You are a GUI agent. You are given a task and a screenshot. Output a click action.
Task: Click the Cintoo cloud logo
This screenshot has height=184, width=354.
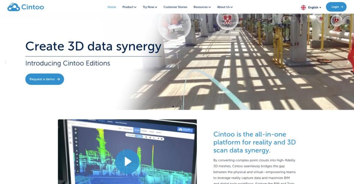coord(26,7)
